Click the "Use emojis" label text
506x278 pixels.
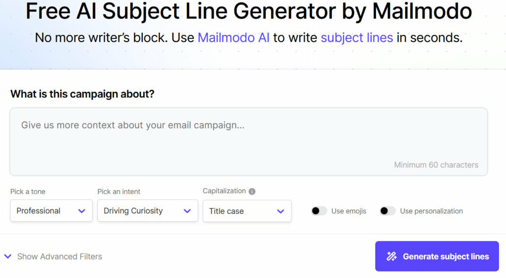[349, 211]
